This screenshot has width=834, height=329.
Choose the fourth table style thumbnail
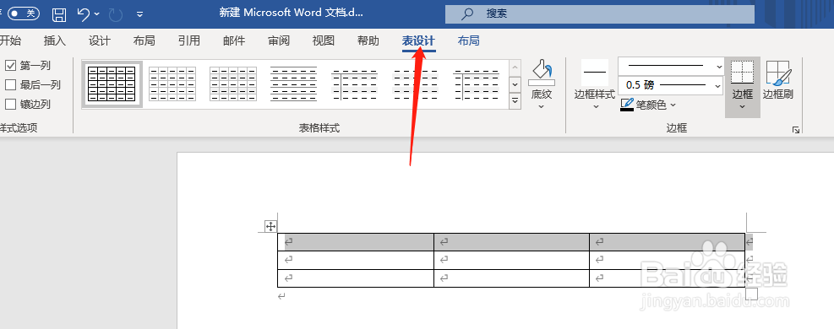(293, 84)
